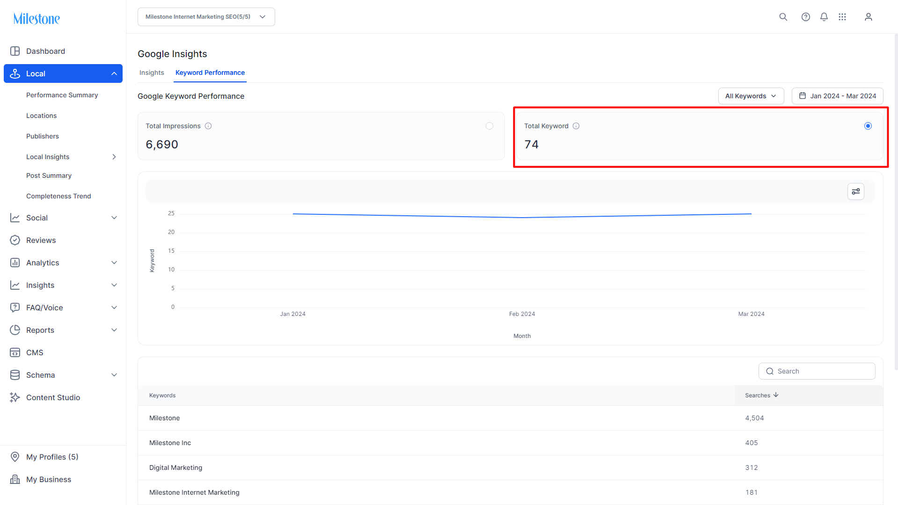The height and width of the screenshot is (505, 898).
Task: Open Locations in sidebar
Action: click(x=41, y=116)
